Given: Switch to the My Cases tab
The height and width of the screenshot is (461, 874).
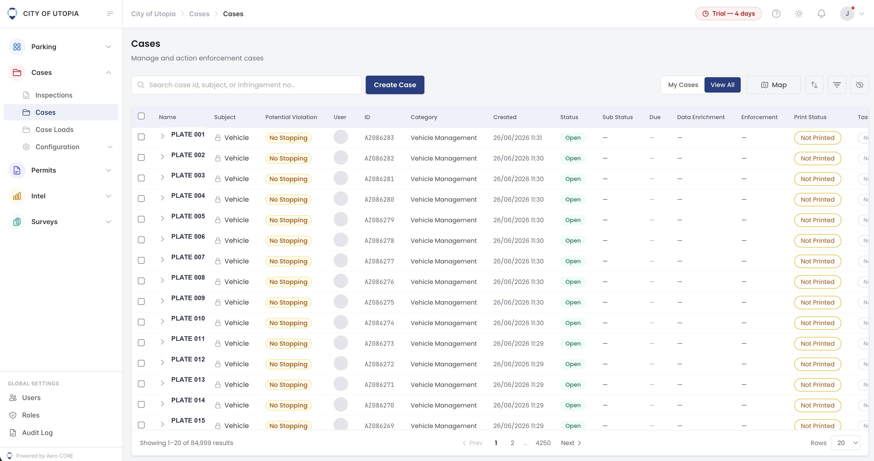Looking at the screenshot, I should click(683, 85).
